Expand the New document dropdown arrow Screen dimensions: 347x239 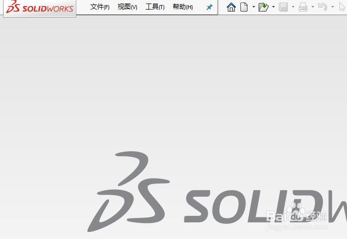254,7
